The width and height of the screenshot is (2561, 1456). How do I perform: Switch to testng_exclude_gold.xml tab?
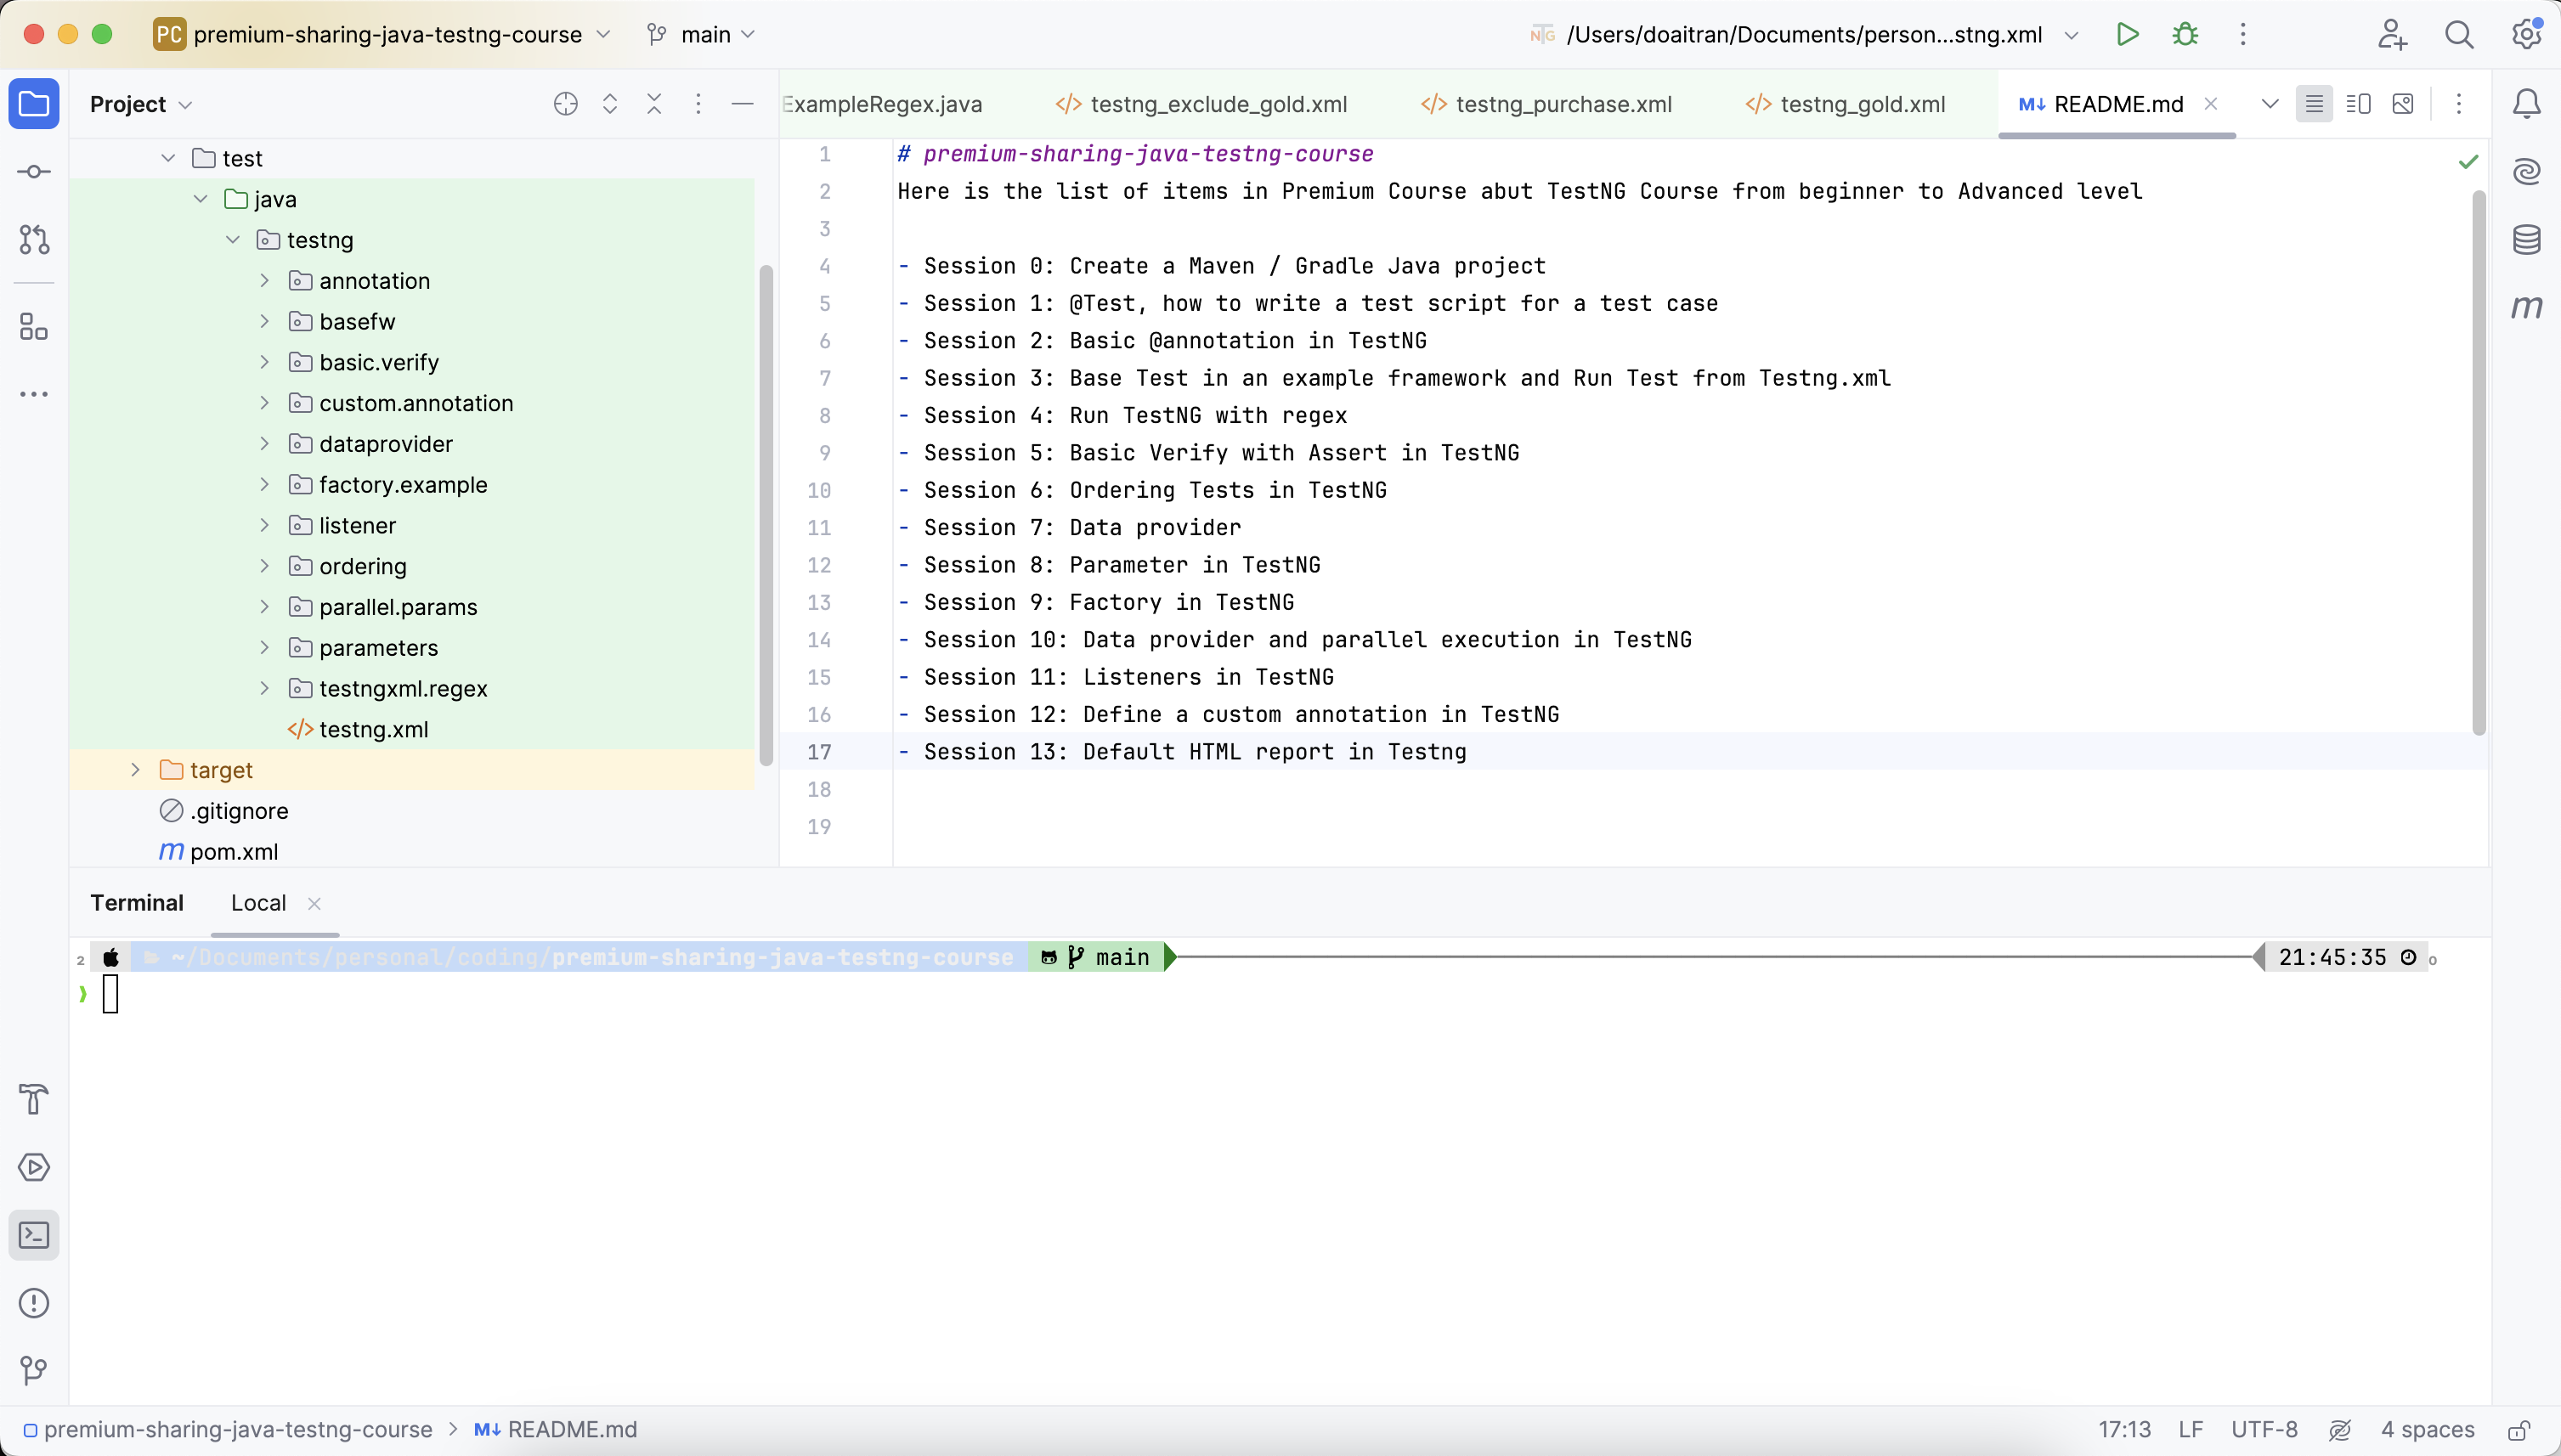coord(1201,104)
